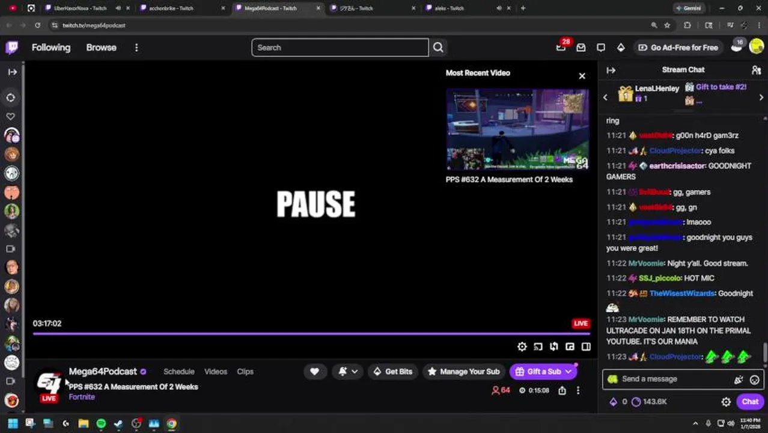
Task: Open player settings gear
Action: [x=522, y=346]
